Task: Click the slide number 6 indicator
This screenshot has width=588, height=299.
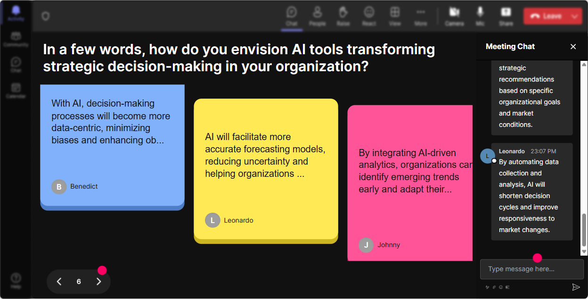Action: click(x=79, y=282)
